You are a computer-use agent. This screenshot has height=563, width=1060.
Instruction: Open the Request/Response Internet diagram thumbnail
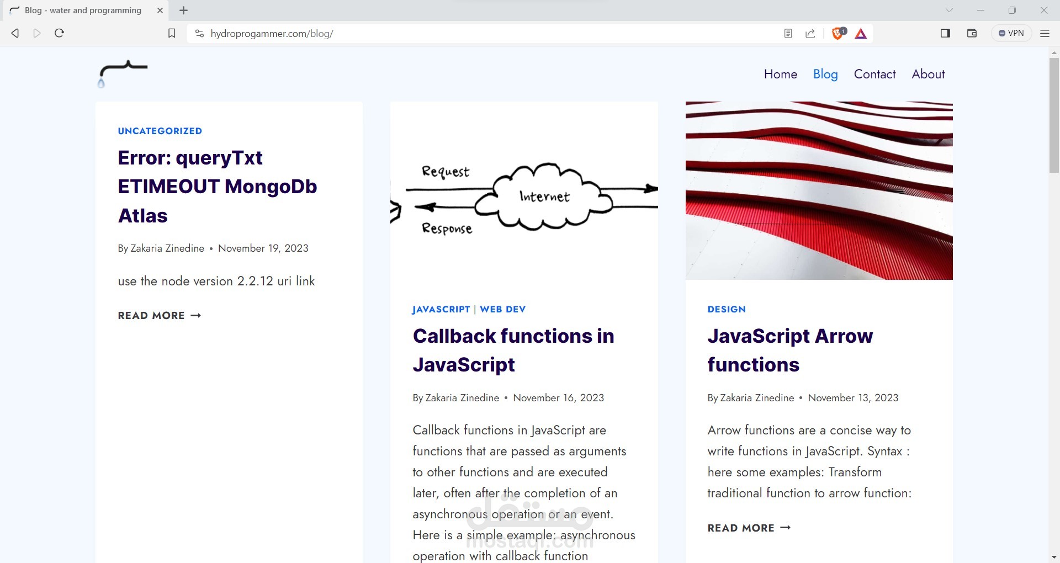point(524,190)
